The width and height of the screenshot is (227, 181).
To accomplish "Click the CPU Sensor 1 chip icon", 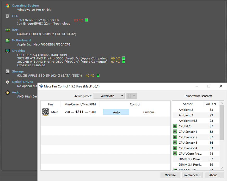I will (175, 132).
